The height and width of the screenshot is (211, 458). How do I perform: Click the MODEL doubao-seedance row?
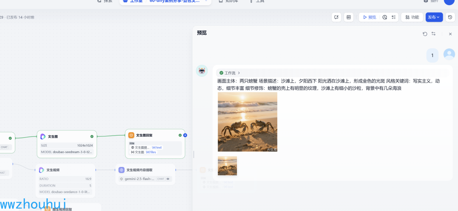click(x=65, y=192)
